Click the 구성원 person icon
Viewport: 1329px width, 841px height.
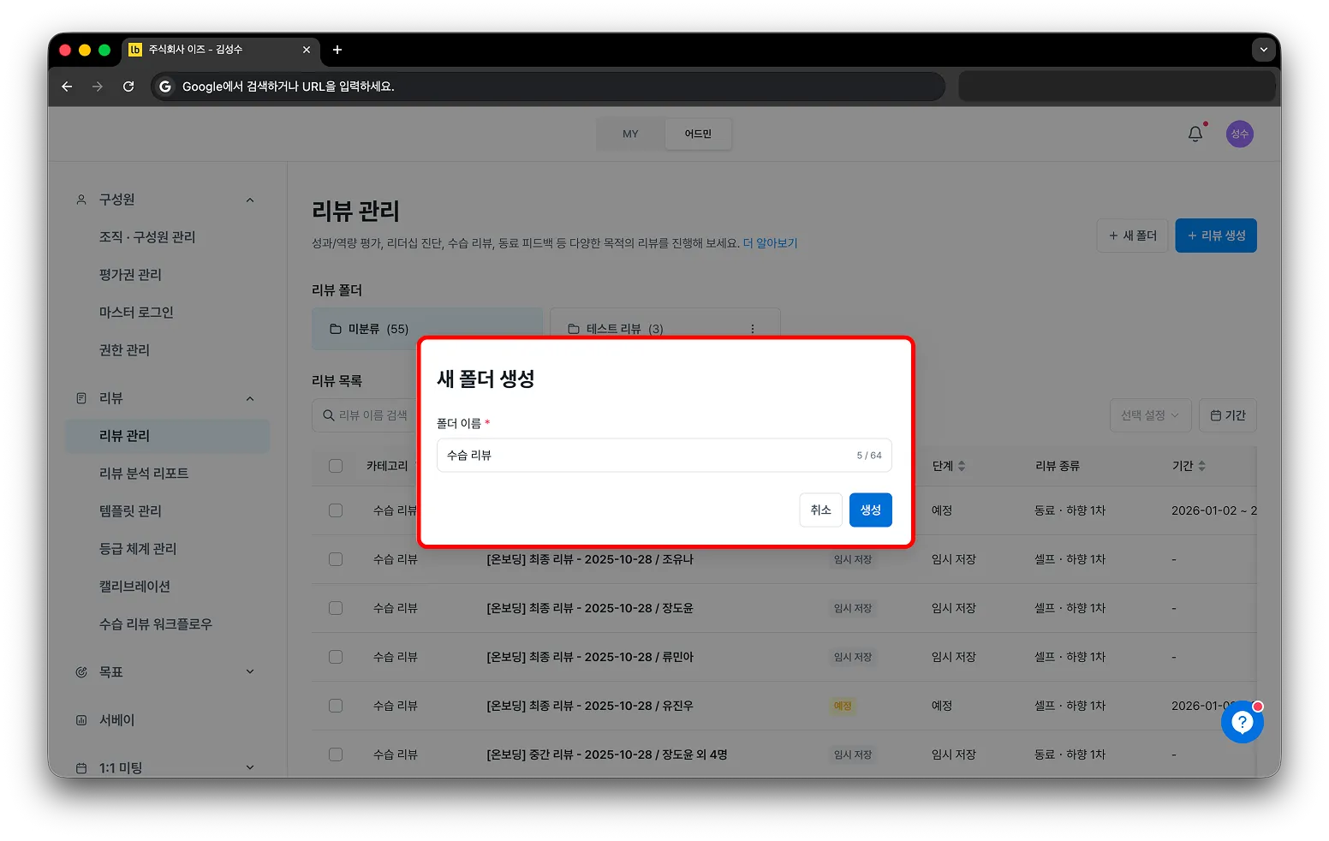(81, 200)
